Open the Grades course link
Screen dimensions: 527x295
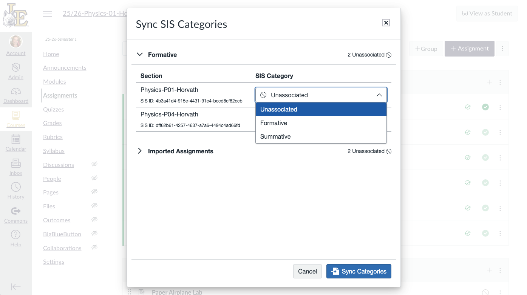coord(52,123)
